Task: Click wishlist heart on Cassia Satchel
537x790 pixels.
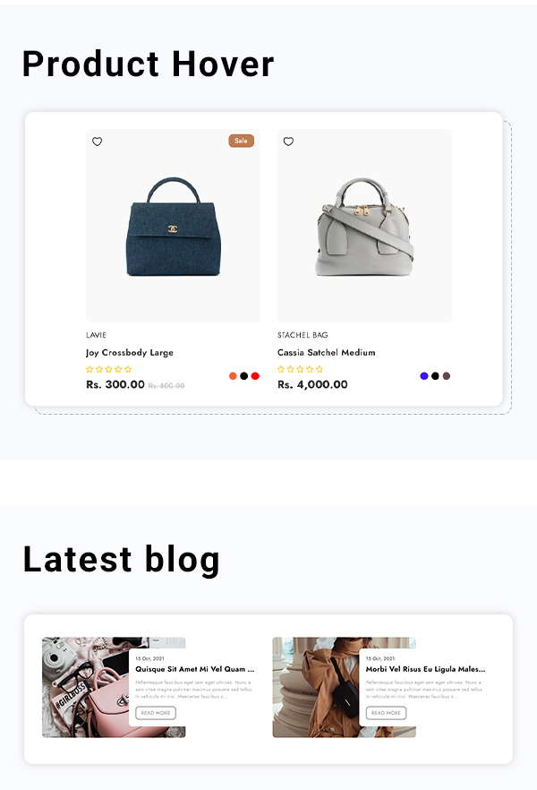Action: (x=288, y=142)
